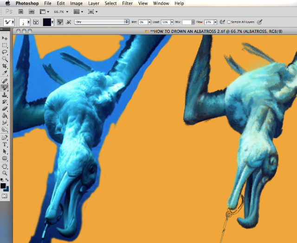297x243 pixels.
Task: Toggle tablet pressure icon after Sample All Layers
Action: pyautogui.click(x=259, y=22)
